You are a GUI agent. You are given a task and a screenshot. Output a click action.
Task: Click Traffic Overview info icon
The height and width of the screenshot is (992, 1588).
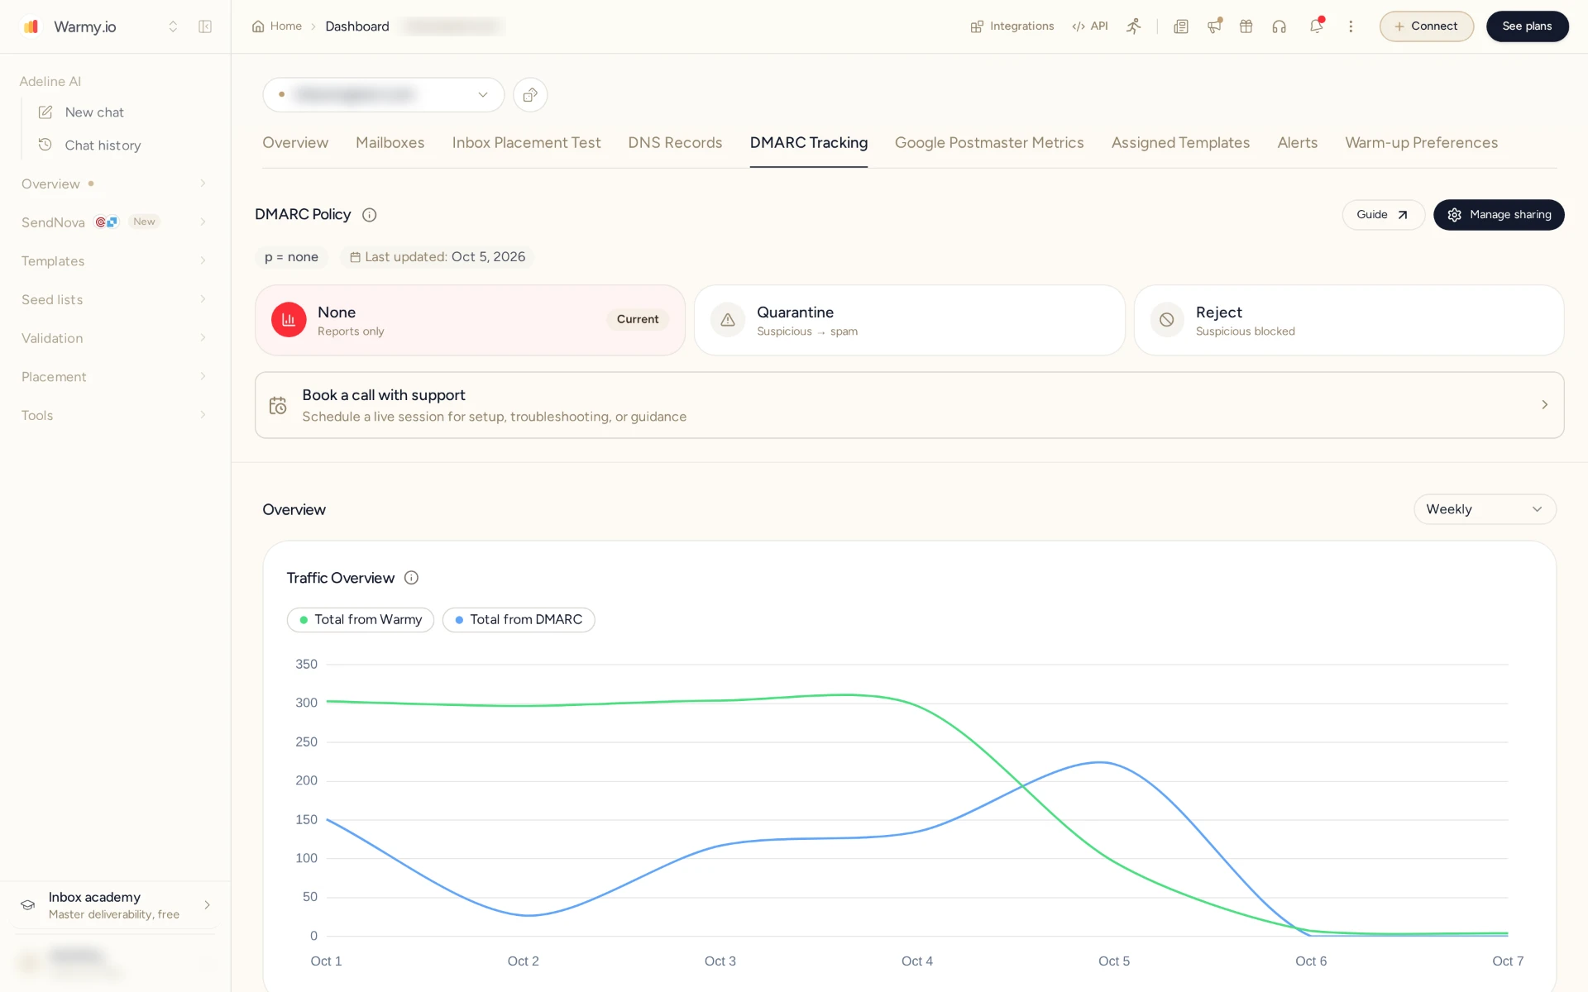[x=411, y=578]
